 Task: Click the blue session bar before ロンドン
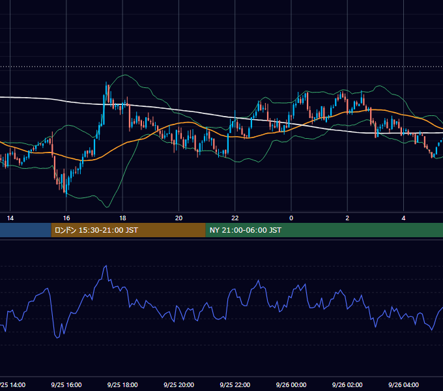pyautogui.click(x=25, y=230)
